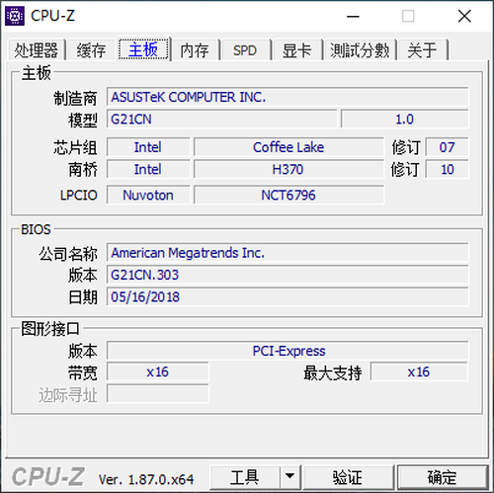
Task: Open the 測試分數 benchmark tab
Action: click(360, 50)
